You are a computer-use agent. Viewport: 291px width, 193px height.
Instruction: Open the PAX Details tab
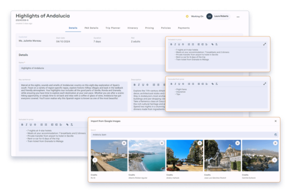(92, 28)
